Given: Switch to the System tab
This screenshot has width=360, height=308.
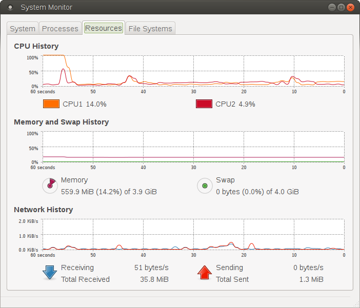Looking at the screenshot, I should pos(23,29).
